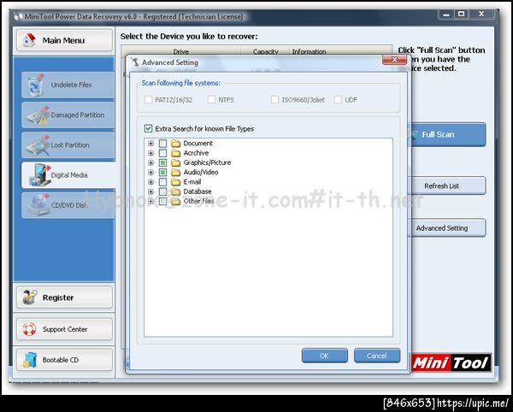Check the Other files box
The width and height of the screenshot is (513, 412).
coord(162,201)
